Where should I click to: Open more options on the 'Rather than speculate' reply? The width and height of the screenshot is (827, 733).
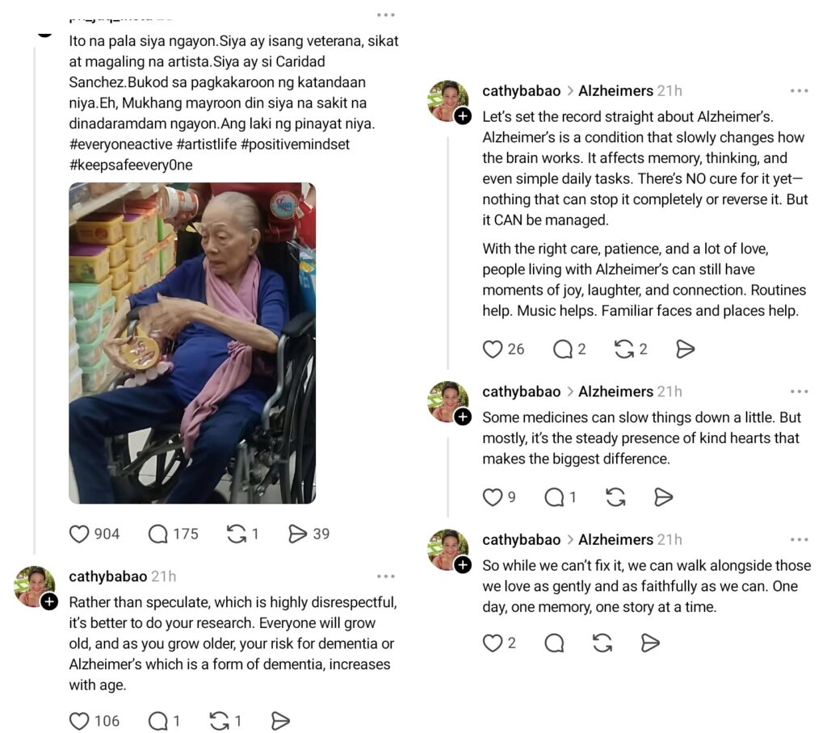click(385, 576)
